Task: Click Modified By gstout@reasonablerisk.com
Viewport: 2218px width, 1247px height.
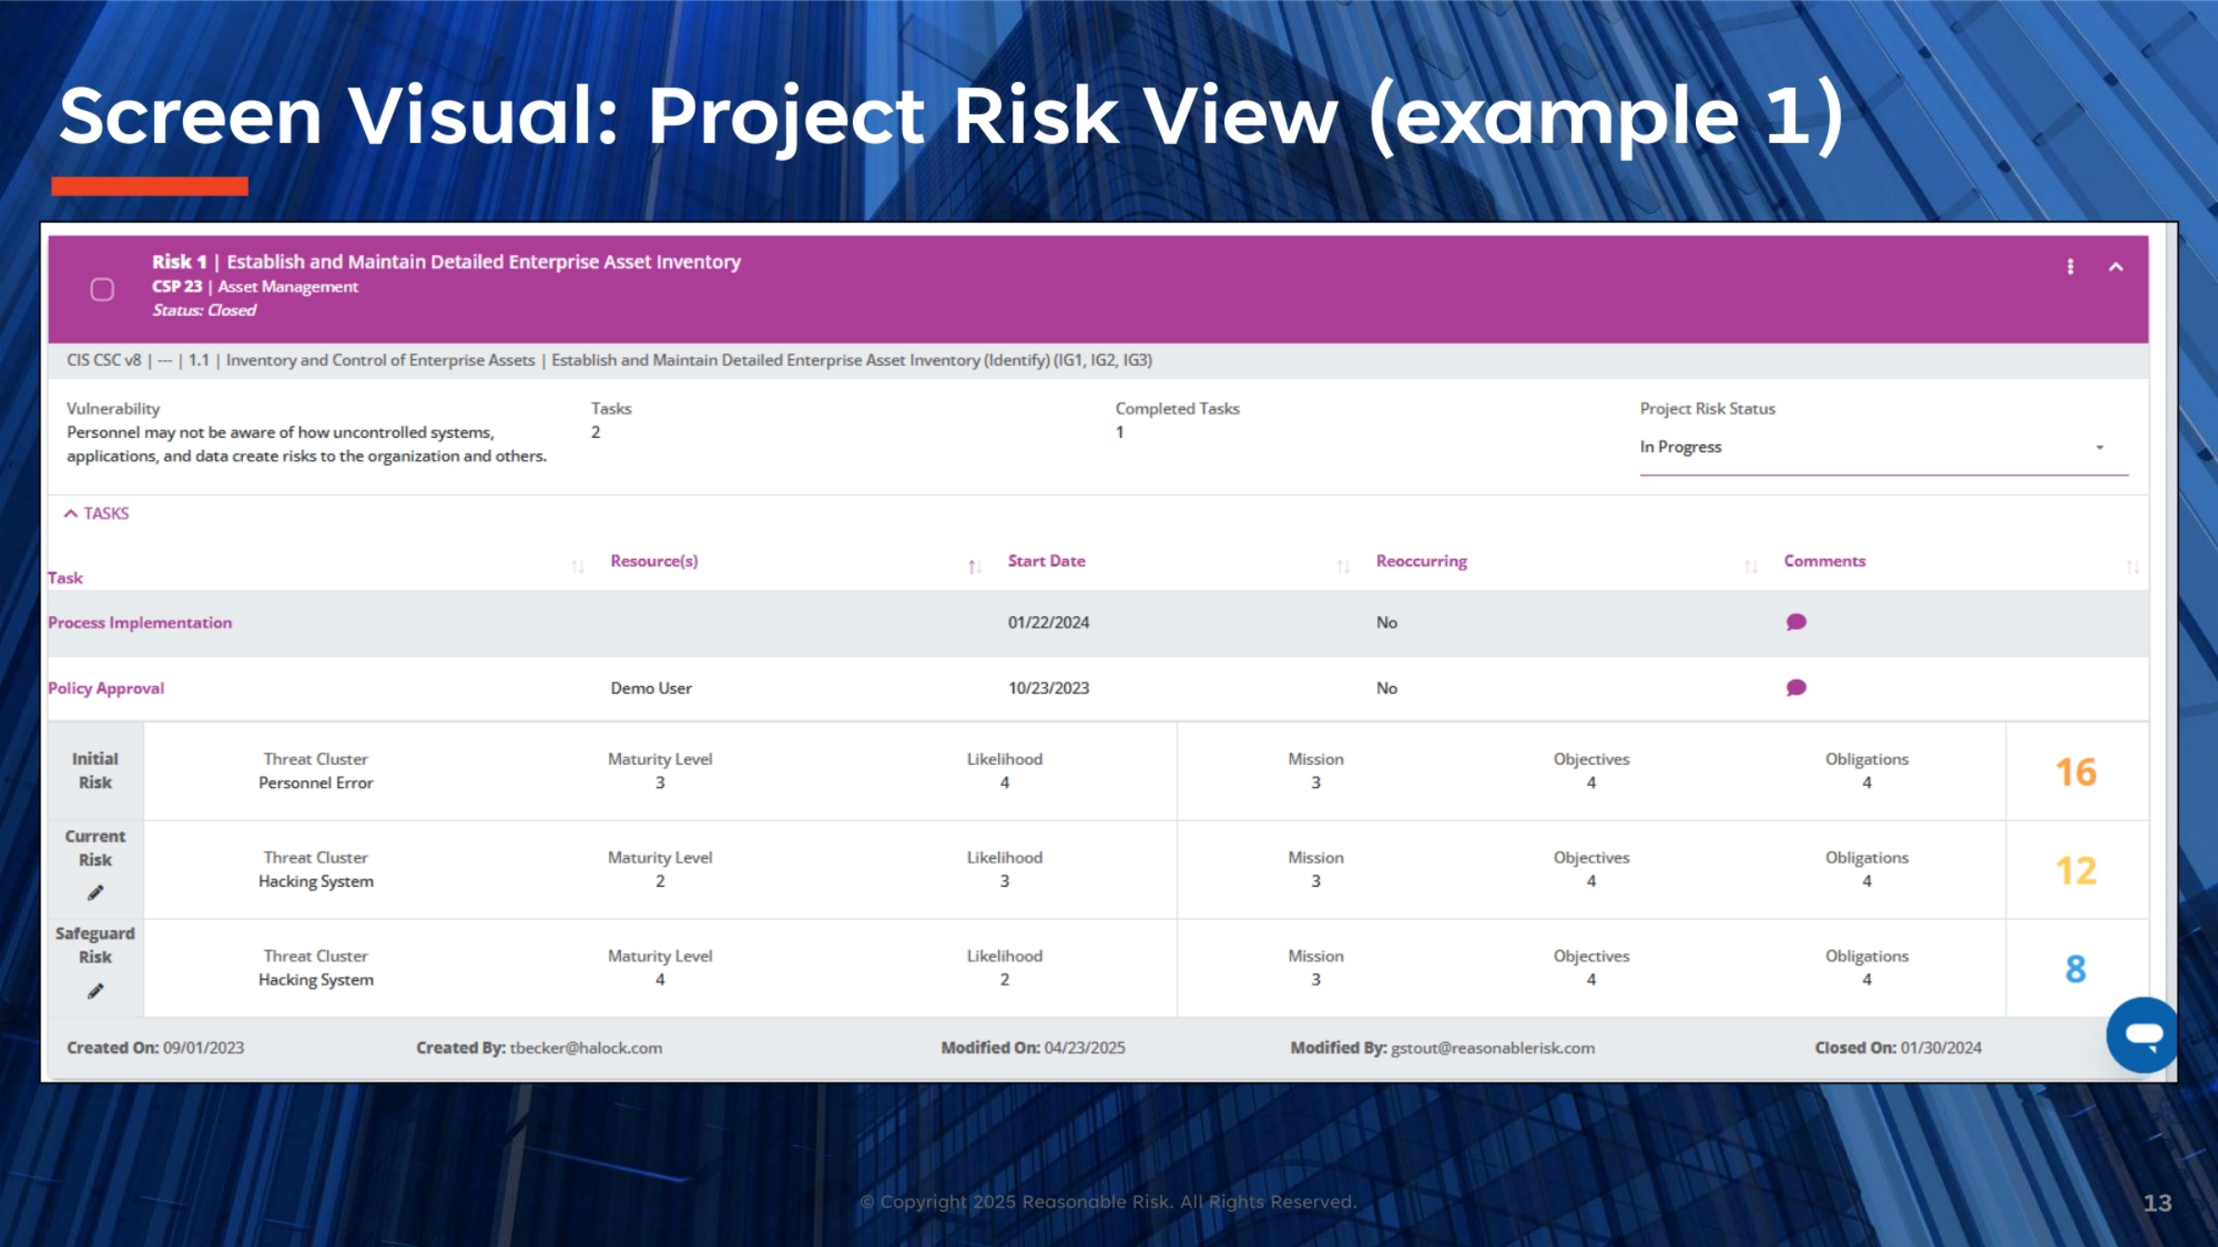Action: coord(1443,1047)
